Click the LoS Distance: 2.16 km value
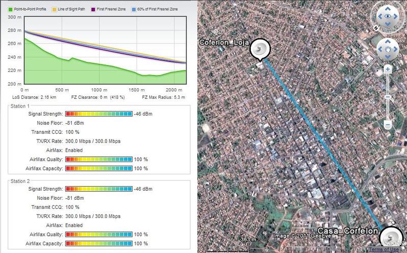Image resolution: width=407 pixels, height=253 pixels. 34,97
